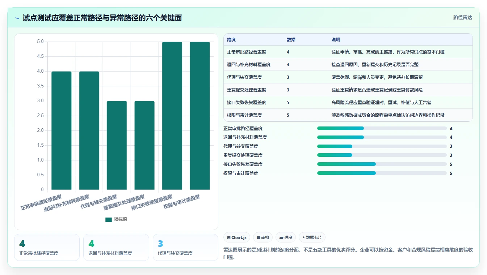Screen dimensions: 487x275
Task: Click the 接口失败恢复覆盖度 chart bar
Action: (172, 116)
